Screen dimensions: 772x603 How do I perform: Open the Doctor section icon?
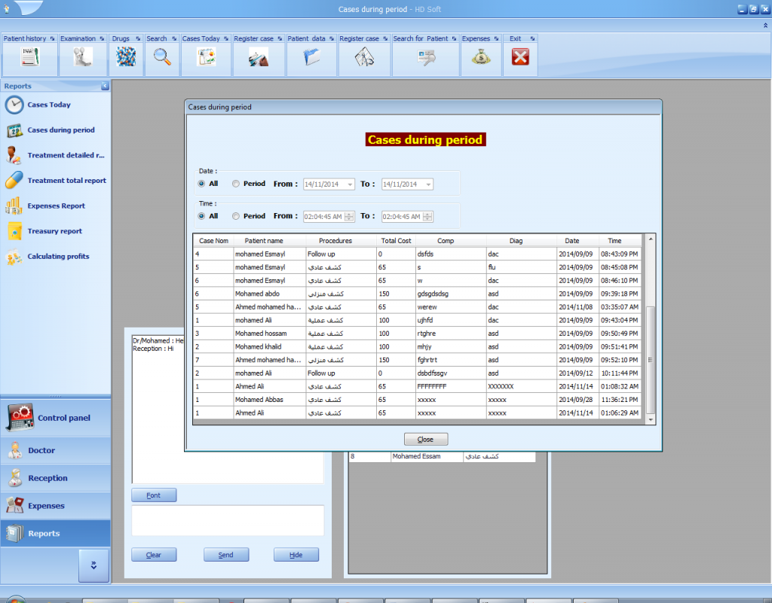(15, 450)
